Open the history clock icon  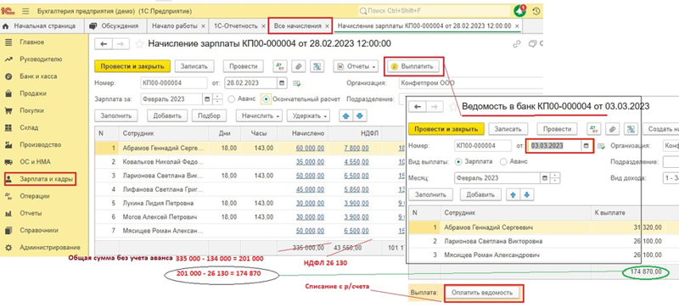(x=536, y=11)
